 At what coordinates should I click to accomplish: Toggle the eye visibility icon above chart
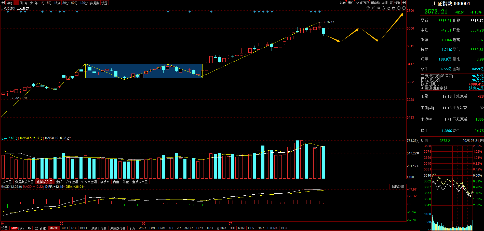378,8
